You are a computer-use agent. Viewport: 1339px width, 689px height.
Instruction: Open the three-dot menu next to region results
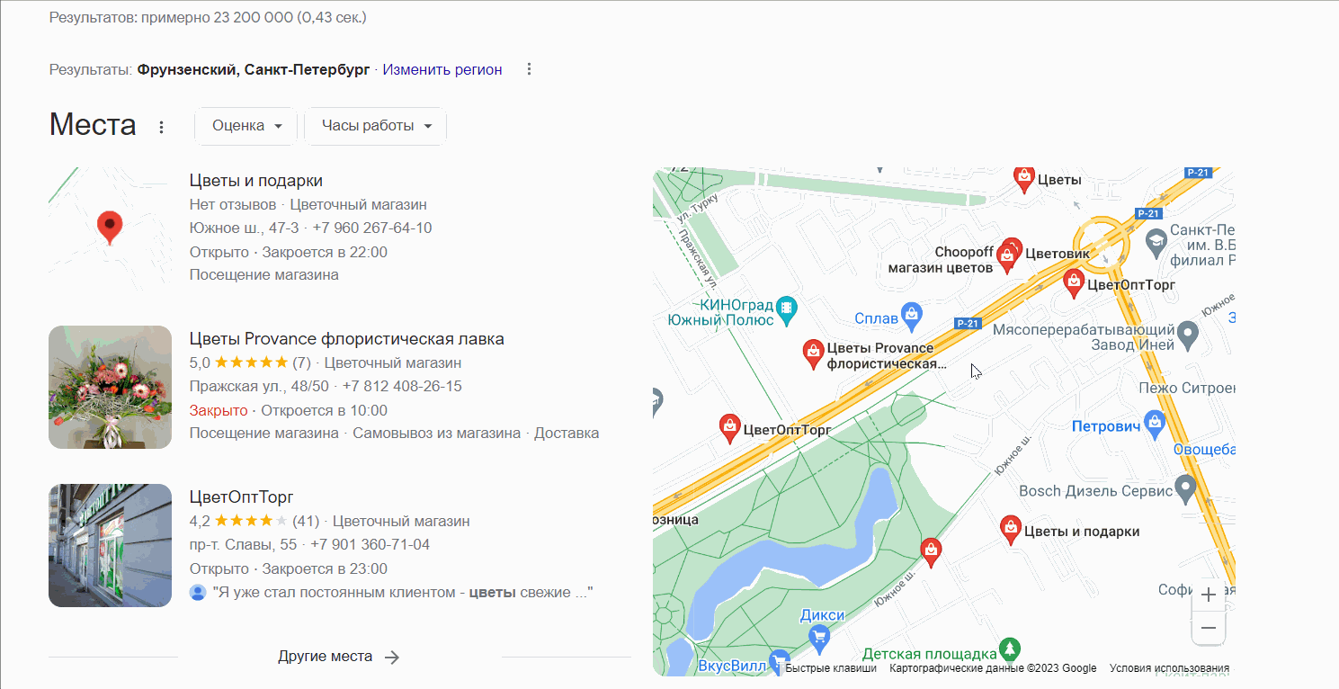tap(529, 69)
